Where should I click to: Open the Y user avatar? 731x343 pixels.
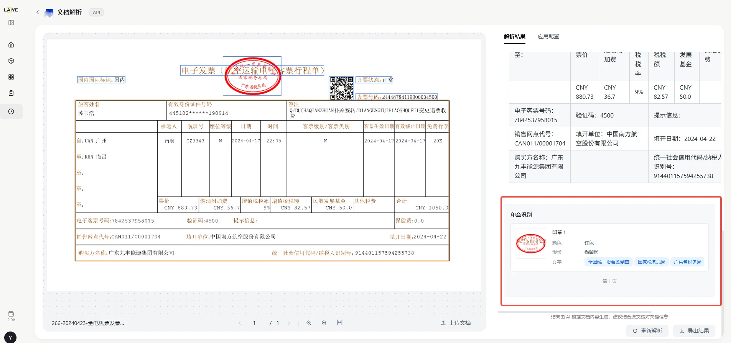[10, 337]
